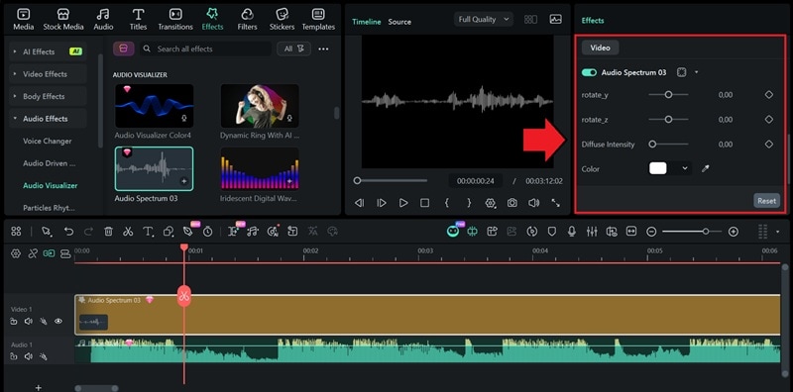Mute the Audio 1 track
Screen dimensions: 793x392
coord(29,356)
